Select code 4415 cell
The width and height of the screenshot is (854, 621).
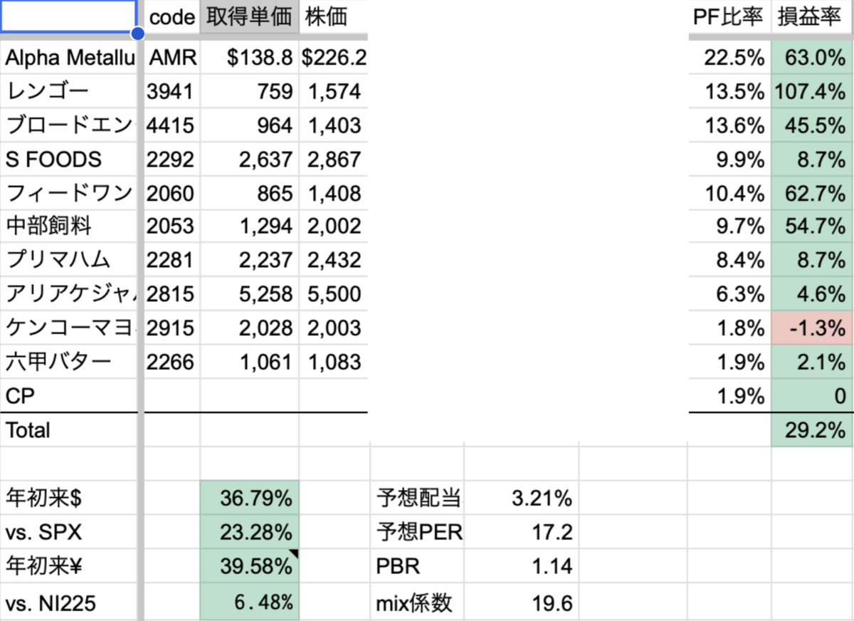(172, 125)
